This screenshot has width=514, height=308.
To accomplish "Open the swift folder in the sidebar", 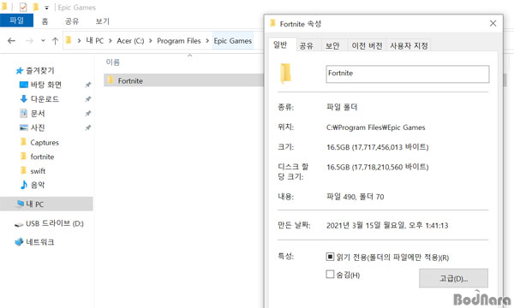I will click(x=33, y=171).
